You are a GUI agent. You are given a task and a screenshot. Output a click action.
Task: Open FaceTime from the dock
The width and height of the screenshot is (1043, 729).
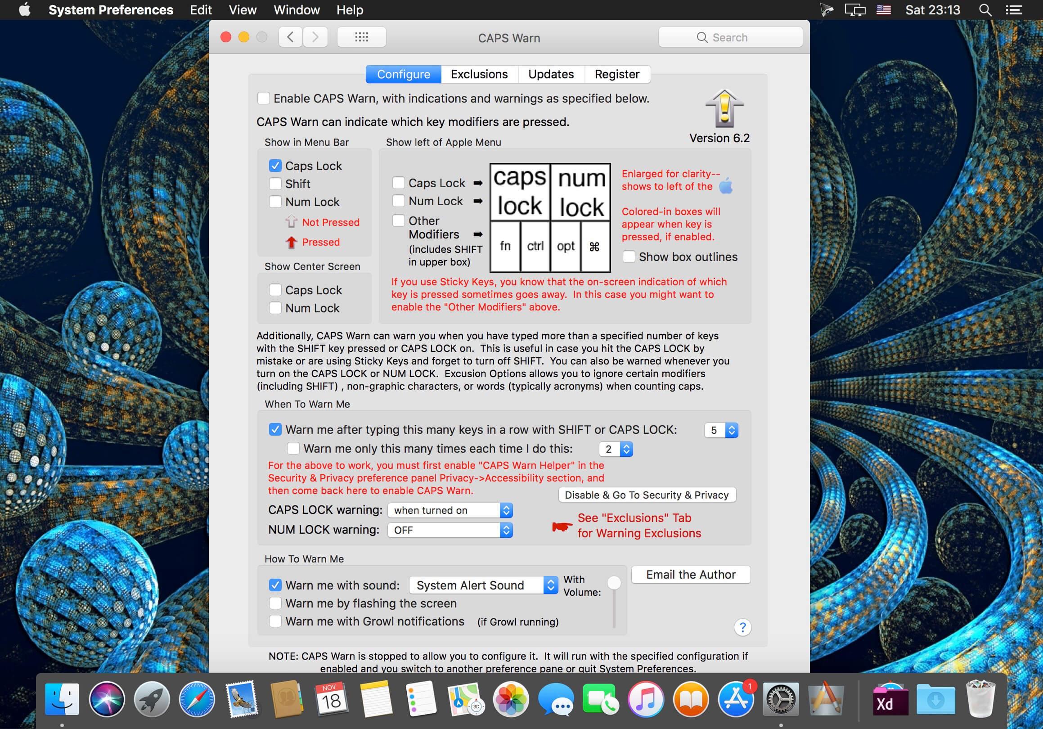[601, 699]
